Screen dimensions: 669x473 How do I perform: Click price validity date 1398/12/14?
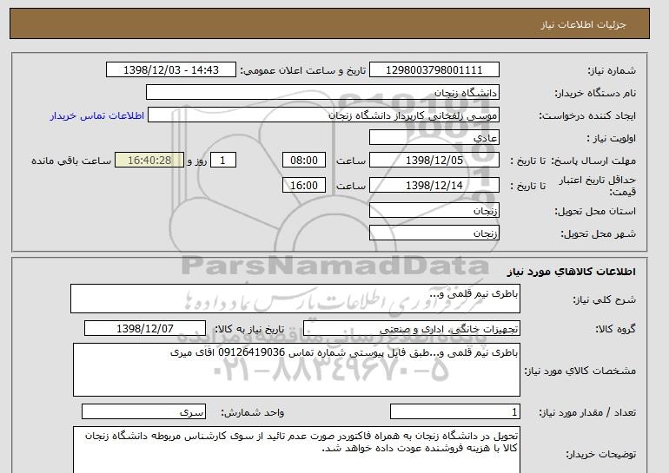click(434, 186)
